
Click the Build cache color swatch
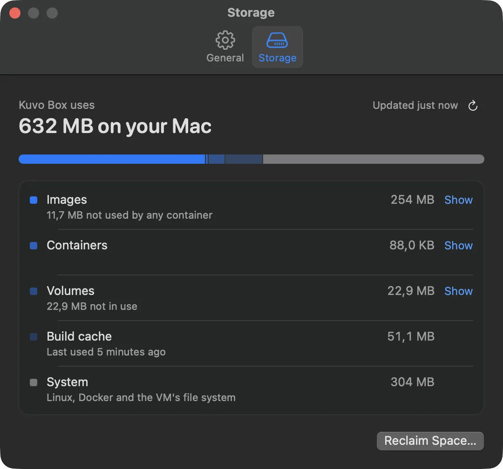[x=34, y=336]
